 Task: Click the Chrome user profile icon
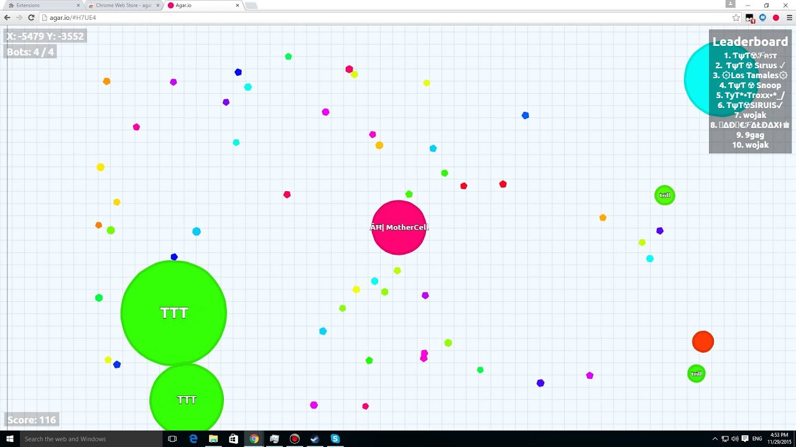point(731,4)
